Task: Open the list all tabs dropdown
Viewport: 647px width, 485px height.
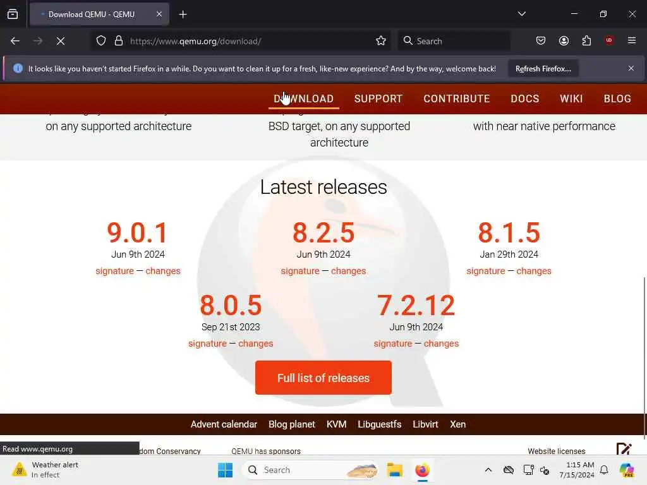Action: (521, 14)
